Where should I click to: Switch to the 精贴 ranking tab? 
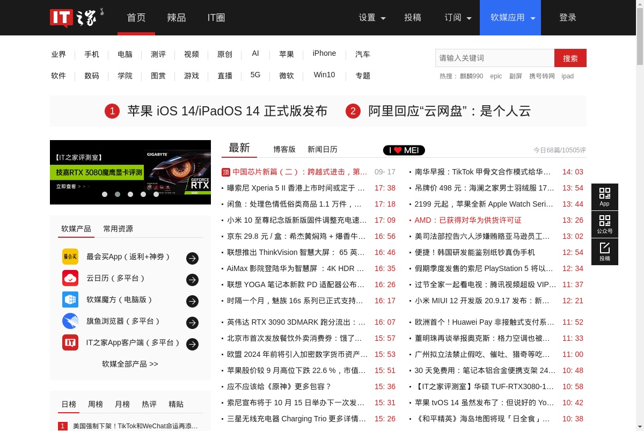[176, 404]
